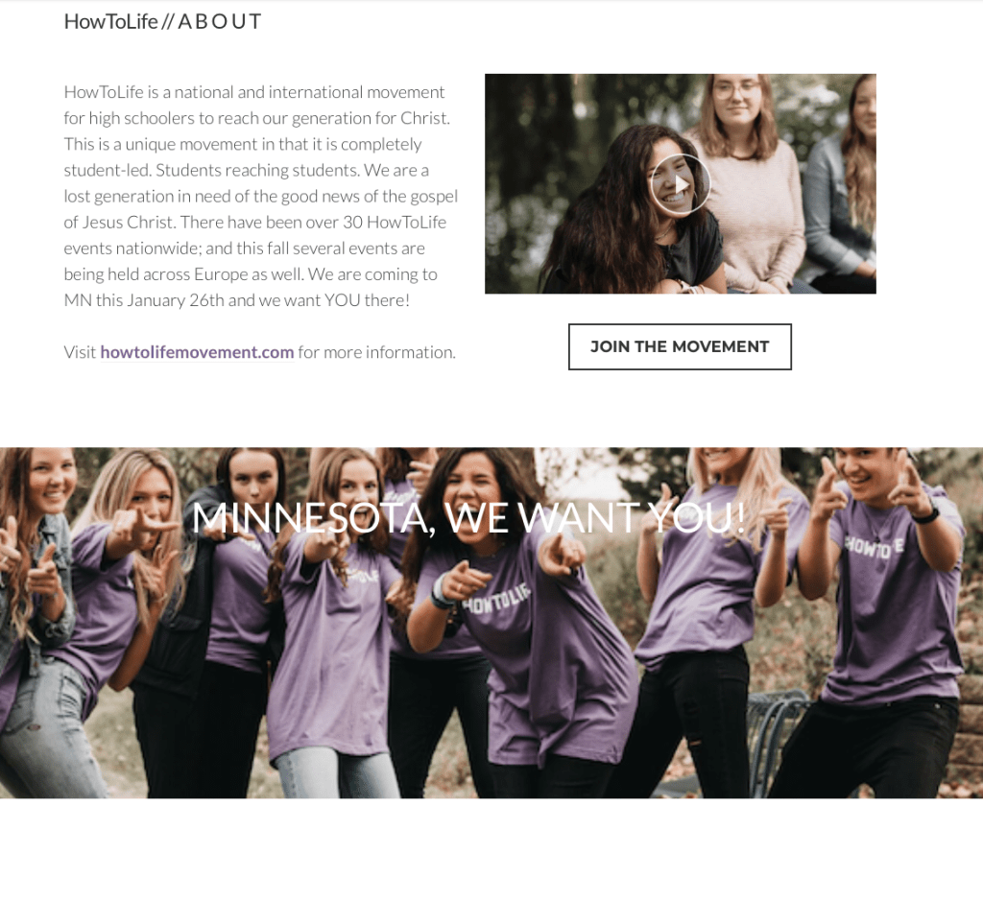Click the HowToLife // ABOUT heading
This screenshot has height=901, width=983.
[x=162, y=21]
